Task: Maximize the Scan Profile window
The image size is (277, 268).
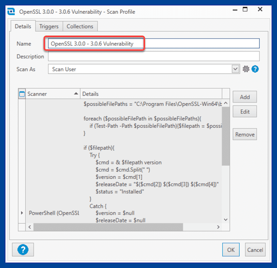Action: coord(245,9)
